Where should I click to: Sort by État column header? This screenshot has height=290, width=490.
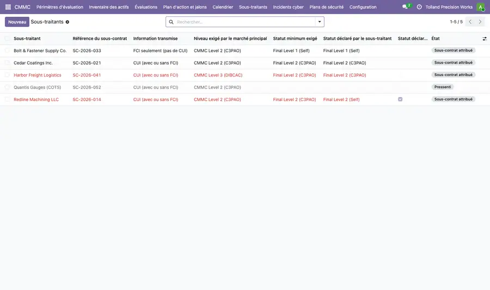[436, 39]
